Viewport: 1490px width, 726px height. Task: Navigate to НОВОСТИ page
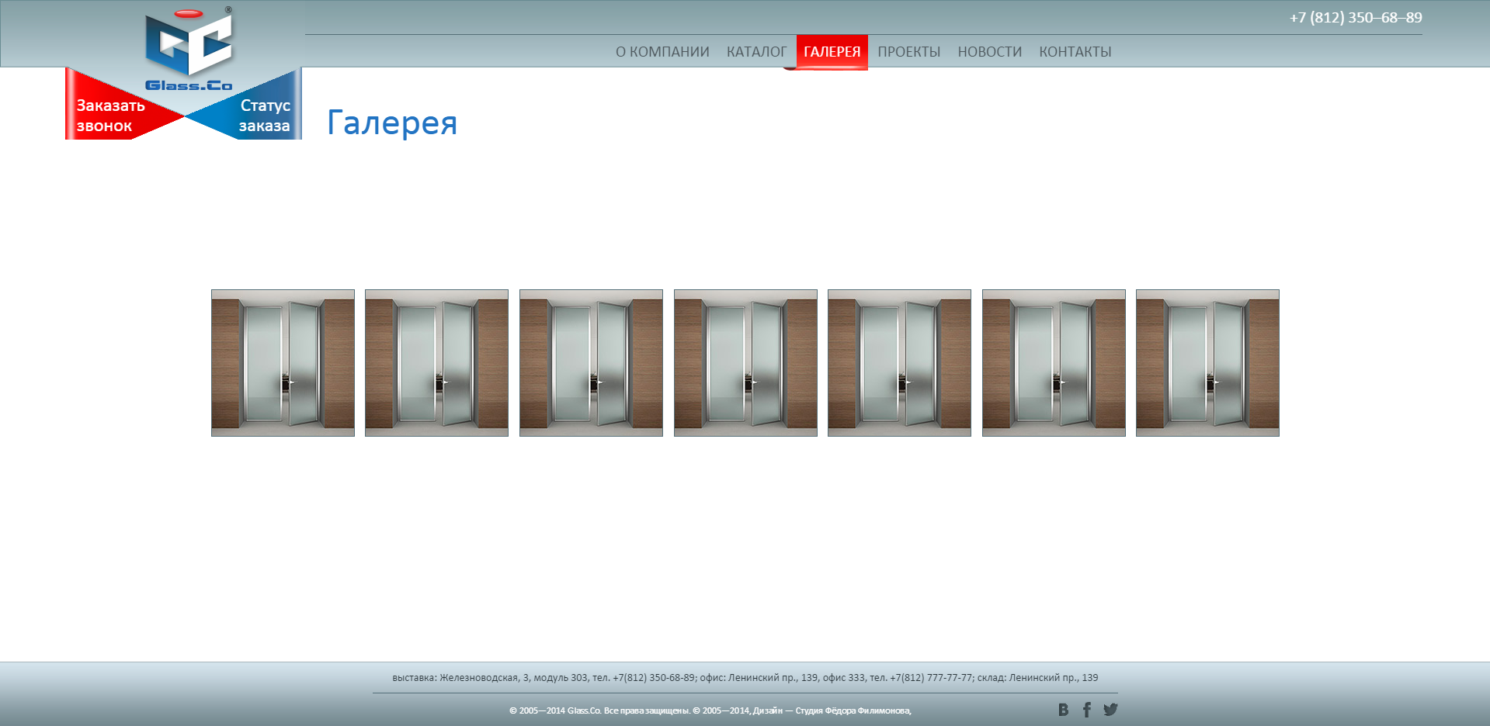tap(989, 52)
